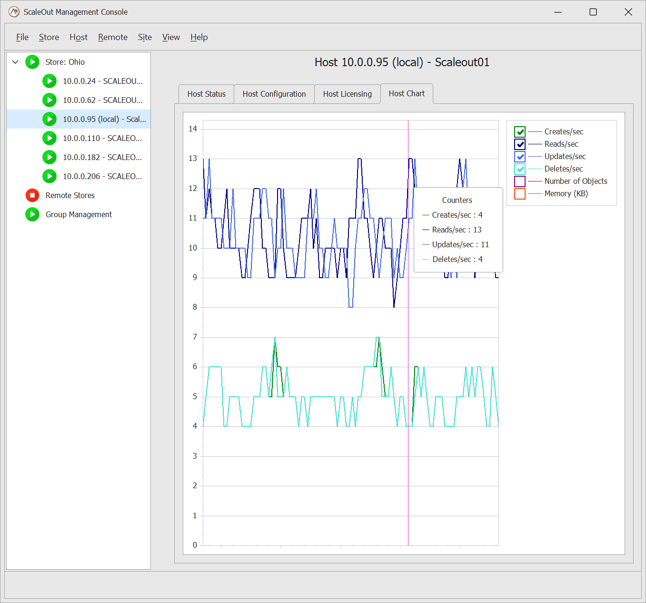Click the 'Reads/sec : 13' tooltip value
The image size is (646, 603).
pyautogui.click(x=457, y=230)
